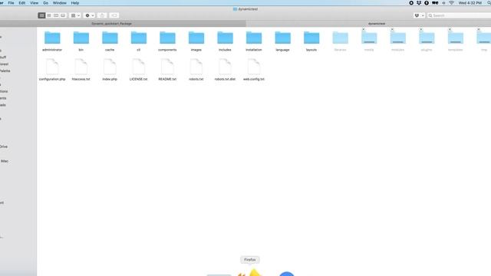491x276 pixels.
Task: Select the configuration.php file
Action: point(52,67)
